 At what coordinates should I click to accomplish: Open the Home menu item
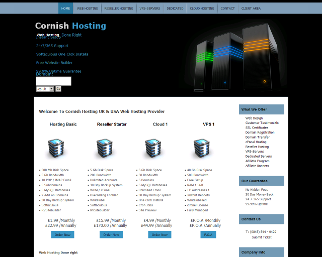[65, 9]
